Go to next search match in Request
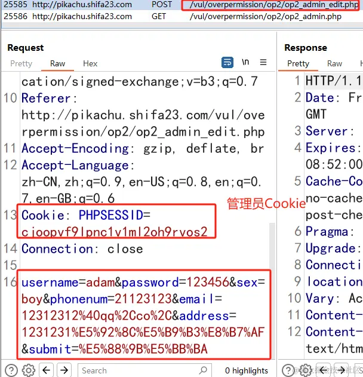The height and width of the screenshot is (377, 363). 64,370
